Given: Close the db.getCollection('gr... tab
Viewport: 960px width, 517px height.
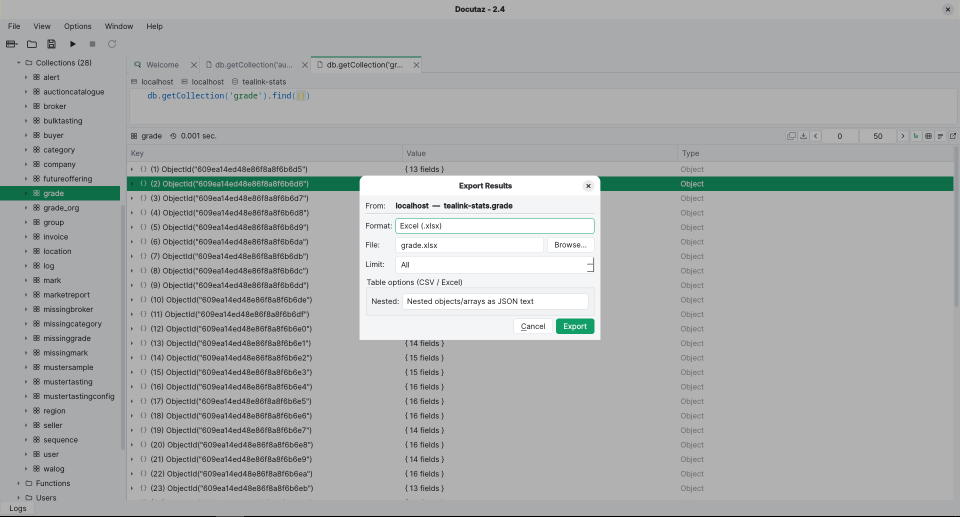Looking at the screenshot, I should [x=416, y=65].
